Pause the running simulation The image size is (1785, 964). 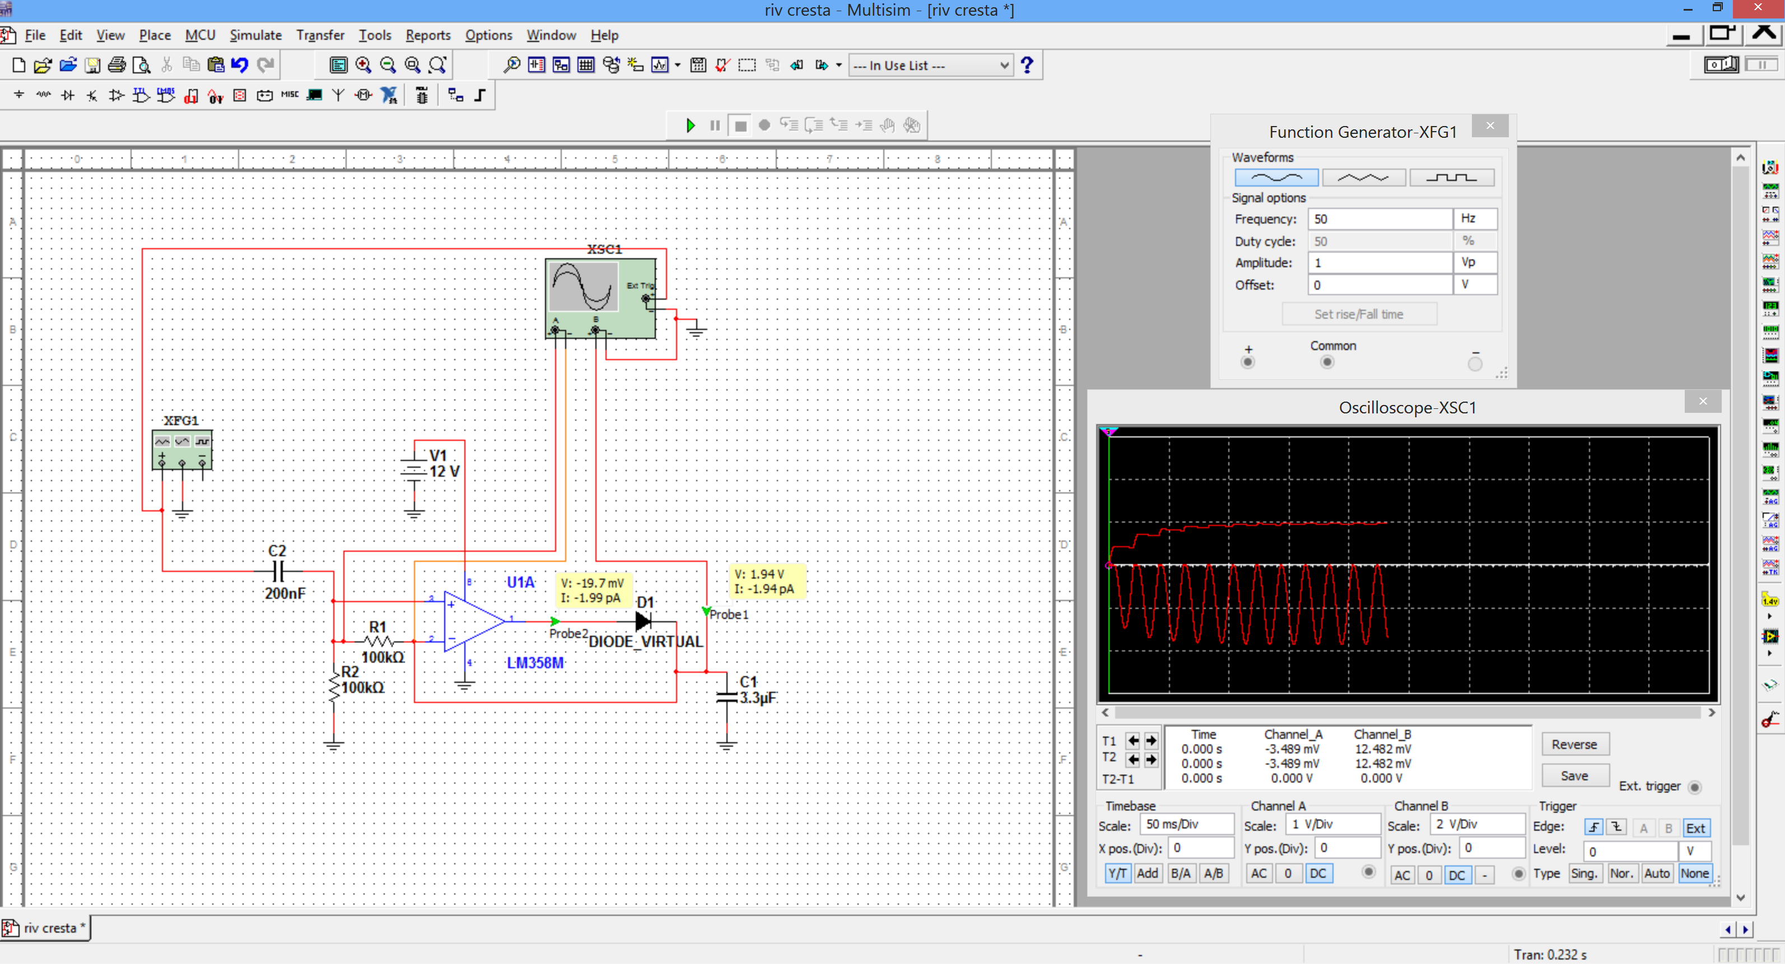click(715, 125)
